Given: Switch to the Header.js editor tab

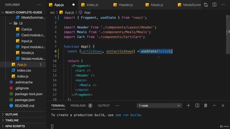Looking at the screenshot, I should pos(126,5).
